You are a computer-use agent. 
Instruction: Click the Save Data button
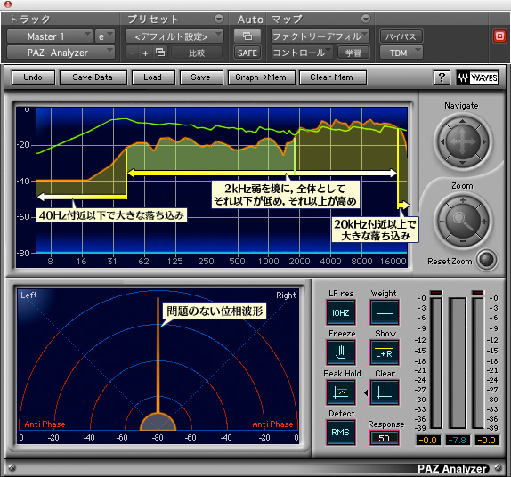tap(93, 77)
